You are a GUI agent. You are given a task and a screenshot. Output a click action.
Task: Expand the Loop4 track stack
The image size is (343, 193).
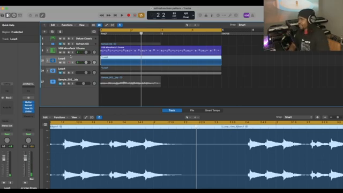pyautogui.click(x=48, y=71)
